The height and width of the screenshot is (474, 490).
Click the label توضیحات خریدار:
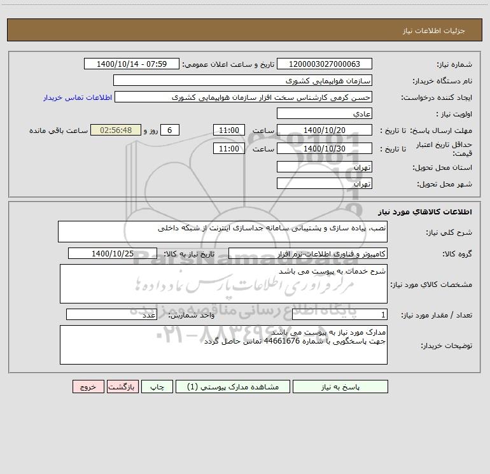click(x=447, y=346)
